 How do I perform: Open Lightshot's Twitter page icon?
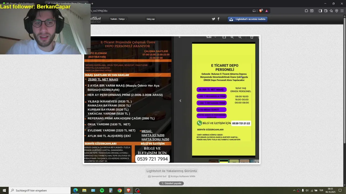[213, 19]
